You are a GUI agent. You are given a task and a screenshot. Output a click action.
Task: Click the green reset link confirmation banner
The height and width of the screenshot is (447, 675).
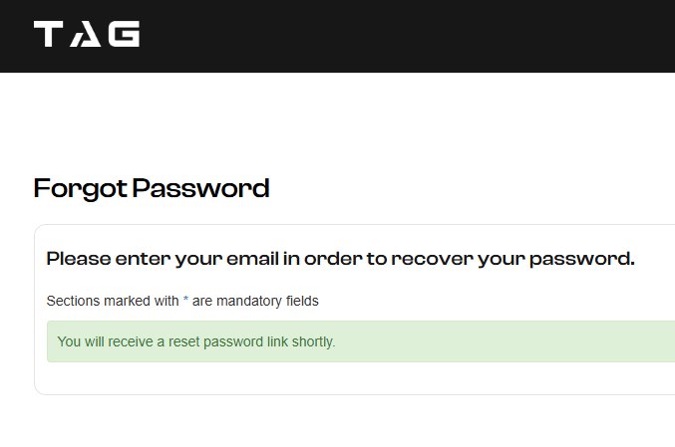(x=361, y=341)
